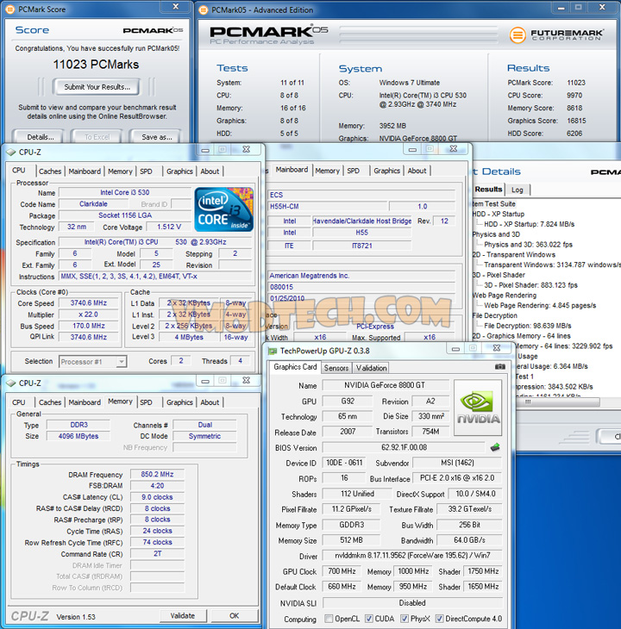Screen dimensions: 621x629
Task: Click the GPU Clock 700 MHz field
Action: click(x=342, y=570)
